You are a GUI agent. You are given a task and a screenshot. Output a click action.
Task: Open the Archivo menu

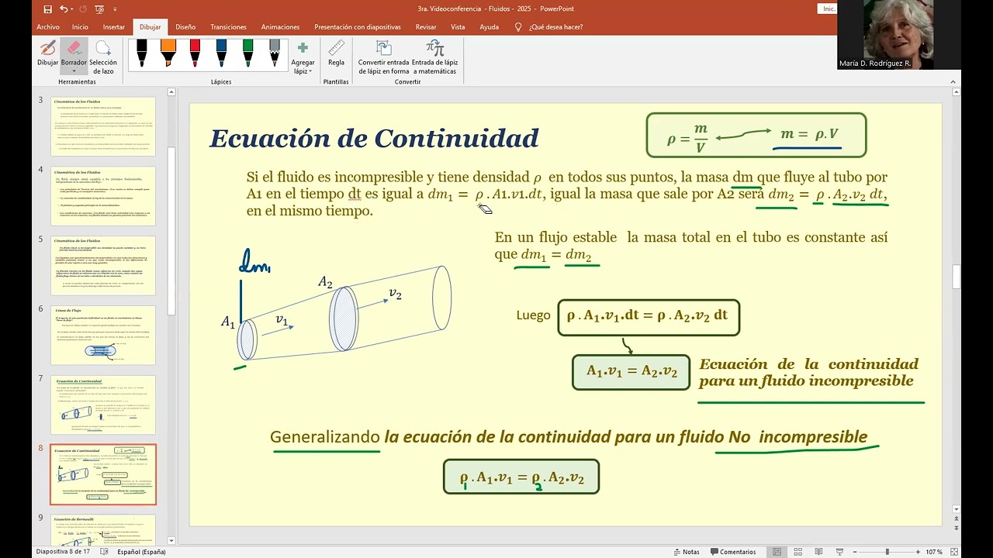tap(48, 27)
